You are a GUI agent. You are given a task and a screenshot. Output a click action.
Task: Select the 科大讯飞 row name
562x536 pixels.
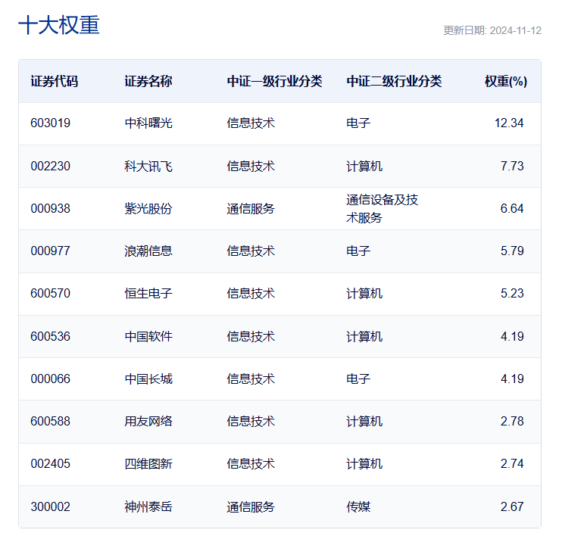(x=148, y=166)
